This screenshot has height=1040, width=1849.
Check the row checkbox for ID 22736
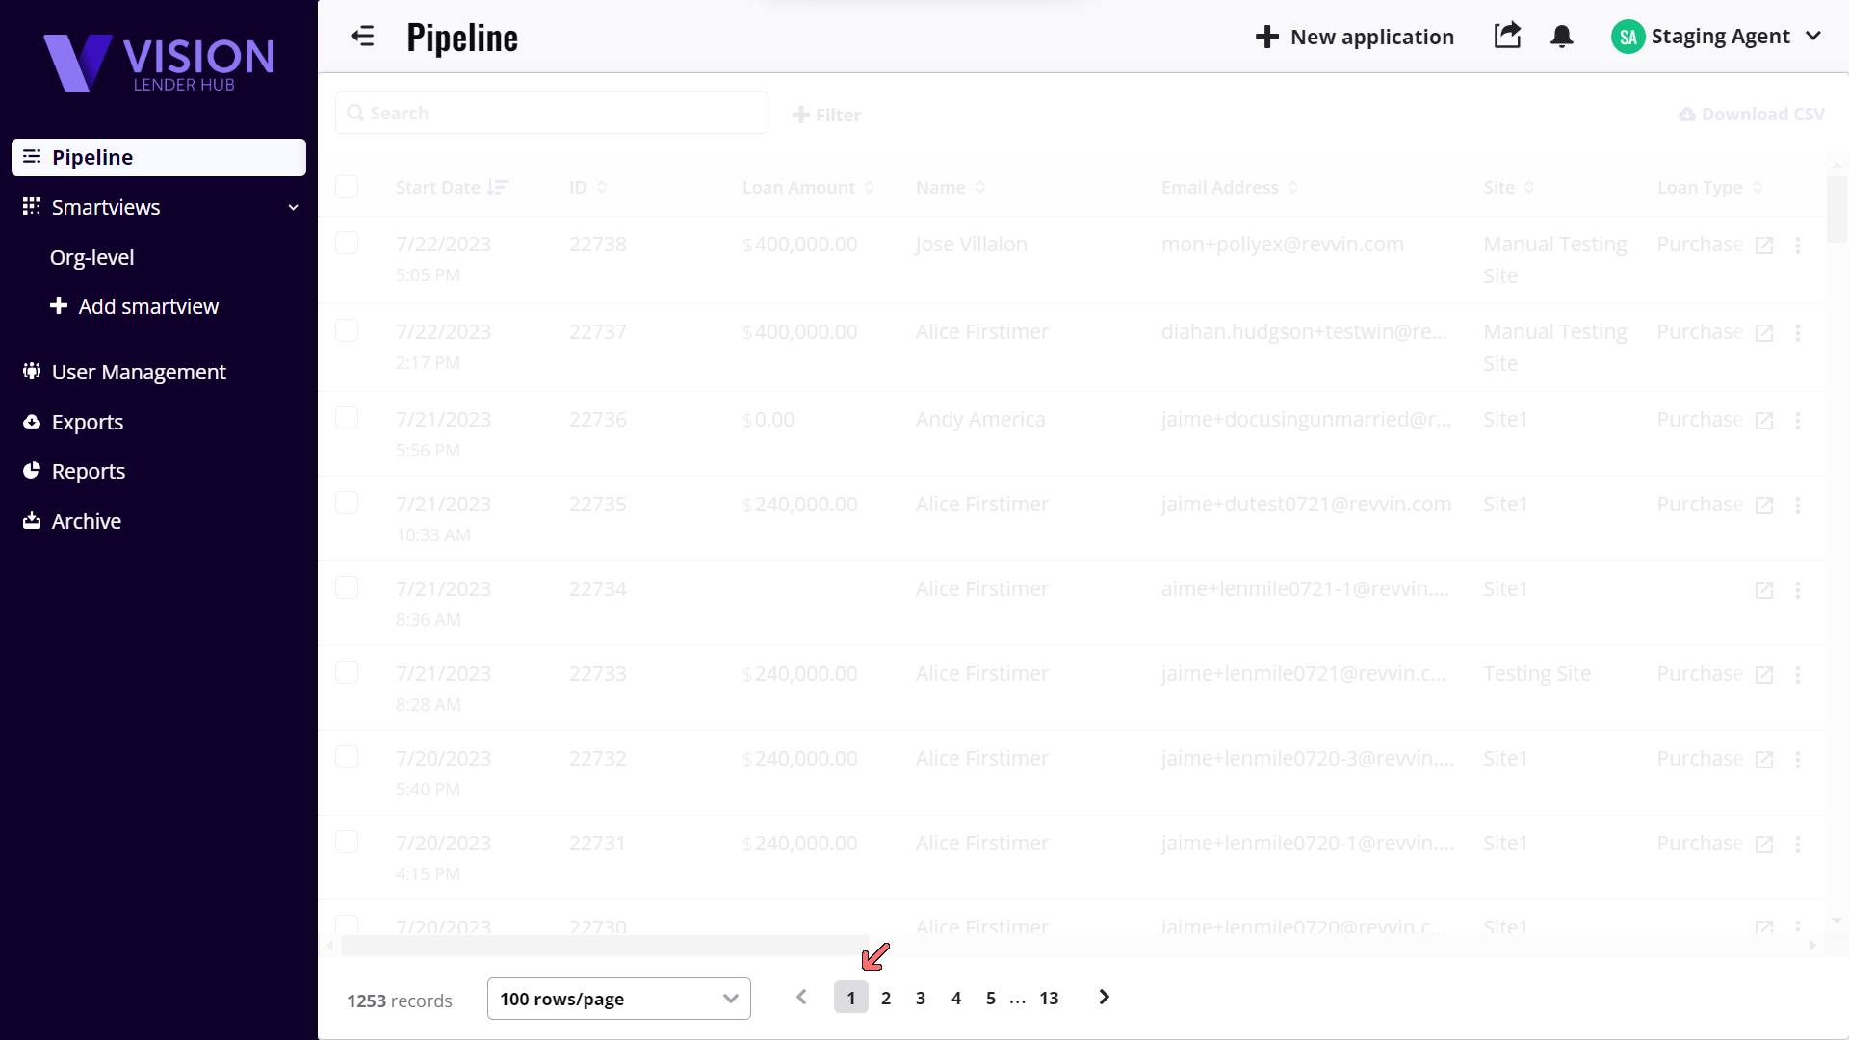[347, 419]
